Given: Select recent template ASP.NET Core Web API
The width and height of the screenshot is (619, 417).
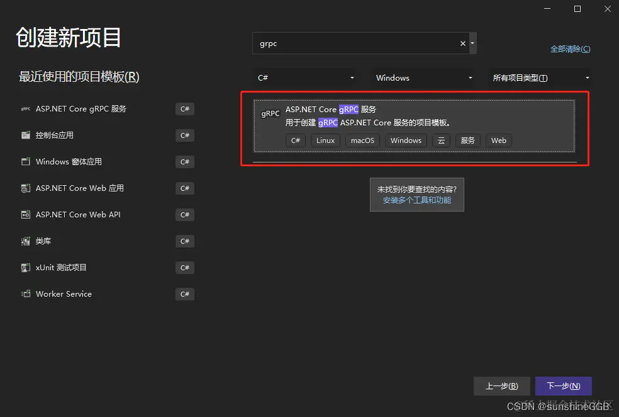Looking at the screenshot, I should [108, 215].
